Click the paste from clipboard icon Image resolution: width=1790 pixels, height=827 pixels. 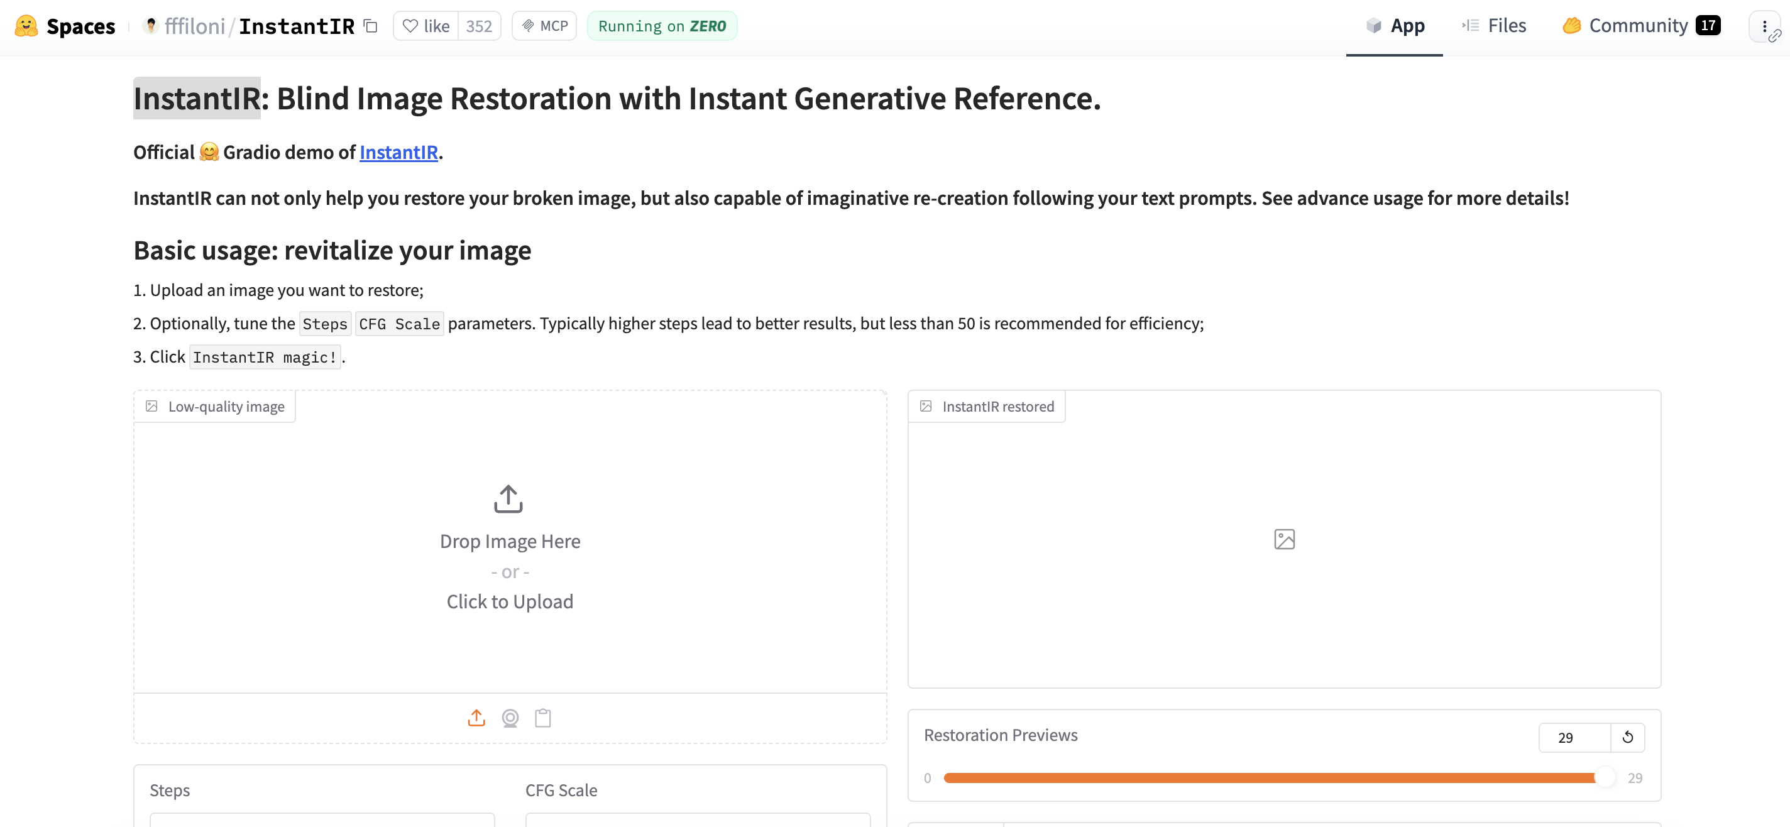pyautogui.click(x=542, y=717)
